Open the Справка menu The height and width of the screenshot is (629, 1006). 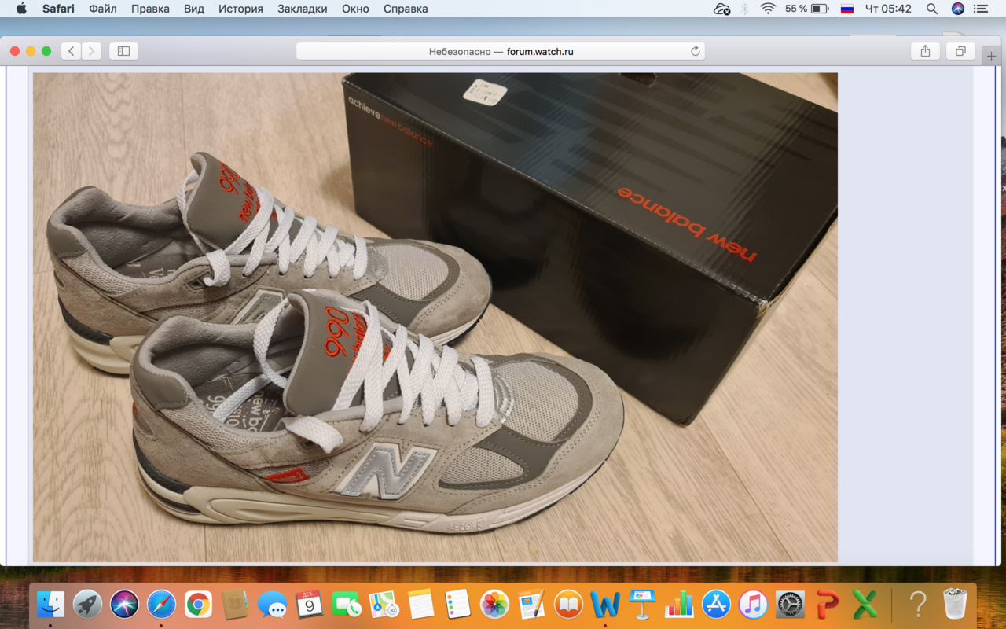[x=406, y=9]
